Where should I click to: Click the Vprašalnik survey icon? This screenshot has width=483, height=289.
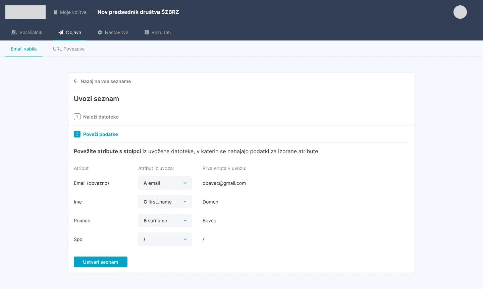click(13, 32)
